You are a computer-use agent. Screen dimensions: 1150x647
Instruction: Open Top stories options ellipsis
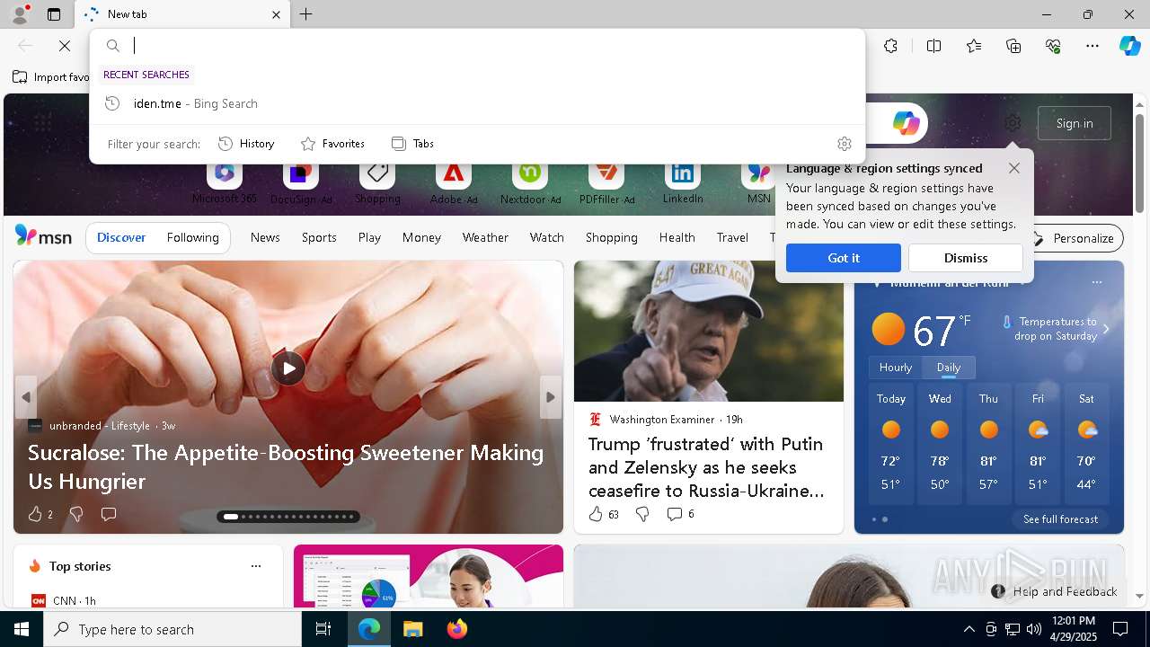pos(256,566)
